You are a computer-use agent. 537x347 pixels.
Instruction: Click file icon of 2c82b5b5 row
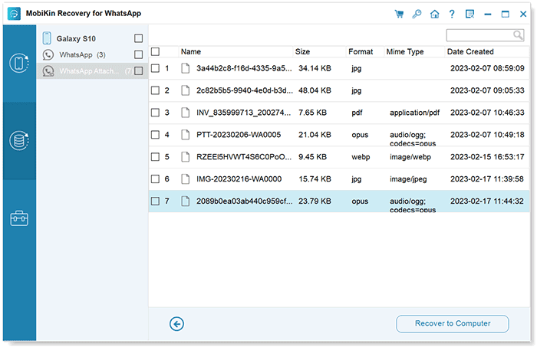point(186,90)
